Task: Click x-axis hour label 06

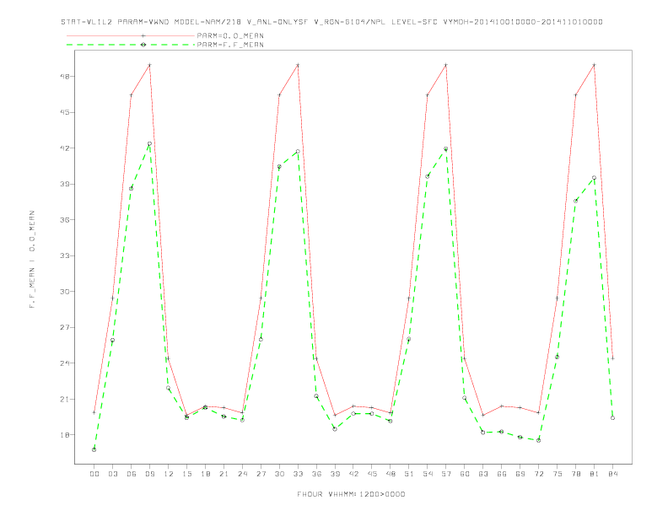Action: [x=132, y=474]
